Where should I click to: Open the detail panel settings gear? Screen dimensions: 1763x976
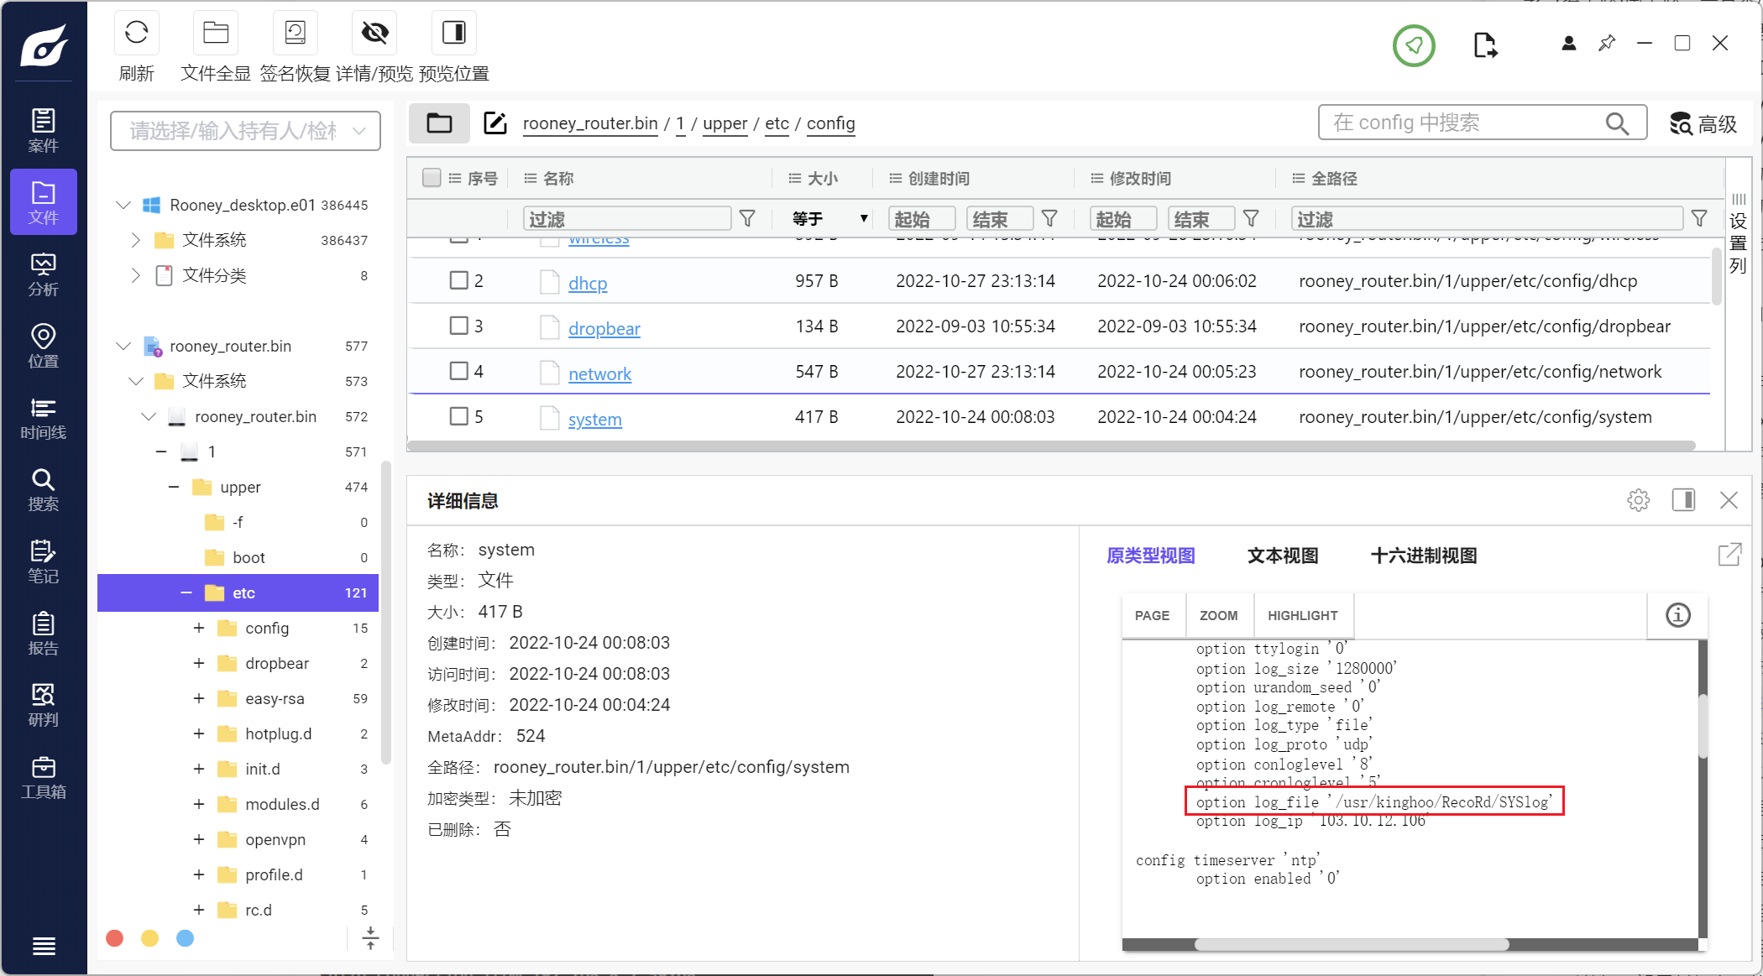point(1638,500)
